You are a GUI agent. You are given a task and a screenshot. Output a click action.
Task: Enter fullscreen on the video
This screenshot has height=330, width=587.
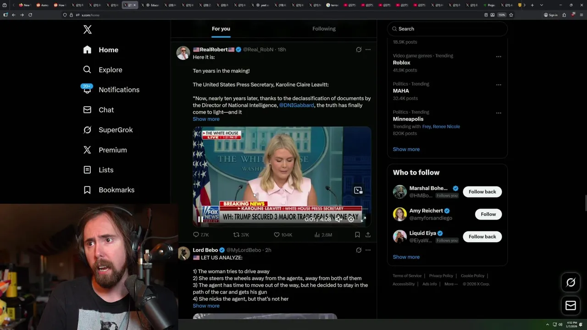click(363, 220)
